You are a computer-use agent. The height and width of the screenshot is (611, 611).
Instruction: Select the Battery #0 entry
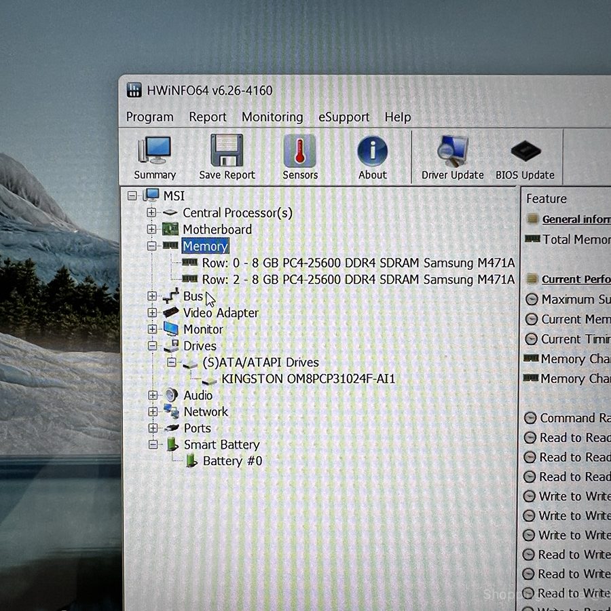click(232, 461)
